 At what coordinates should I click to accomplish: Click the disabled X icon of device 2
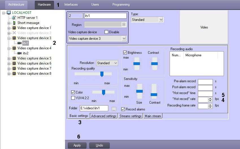click(14, 33)
